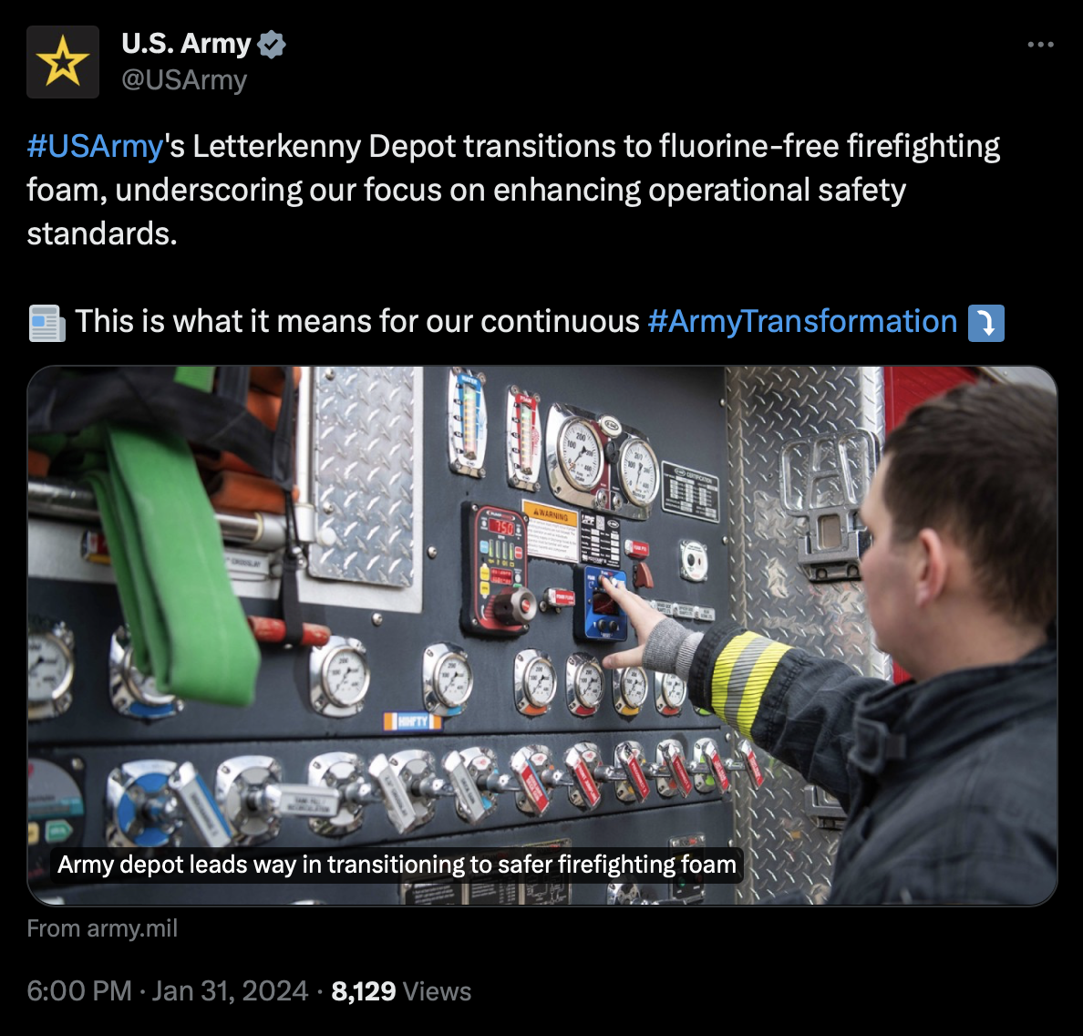Open the three-dot more options menu

1040,45
